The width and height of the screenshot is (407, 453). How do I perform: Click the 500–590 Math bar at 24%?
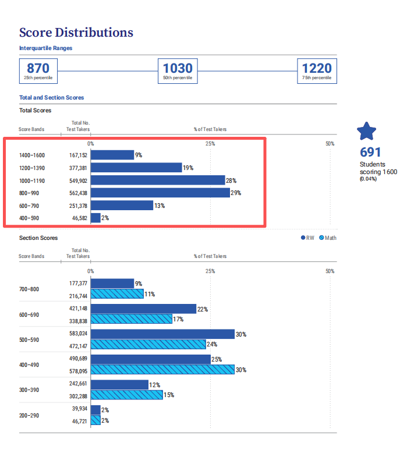(x=148, y=344)
